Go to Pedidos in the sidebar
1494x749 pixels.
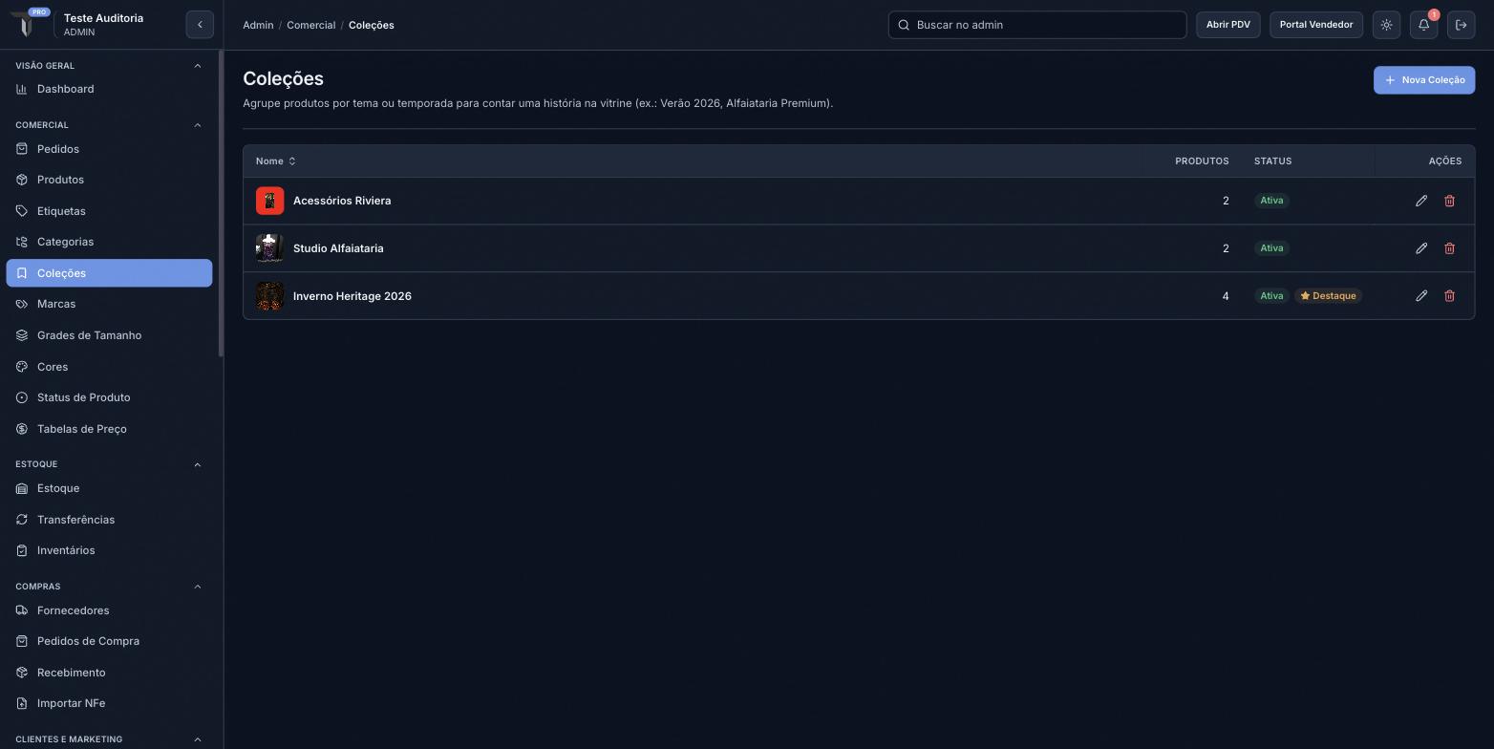109,149
